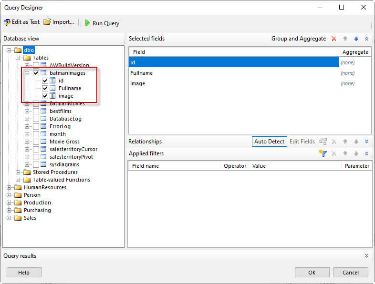Add a new filter with funnel icon
The image size is (375, 284).
click(323, 153)
